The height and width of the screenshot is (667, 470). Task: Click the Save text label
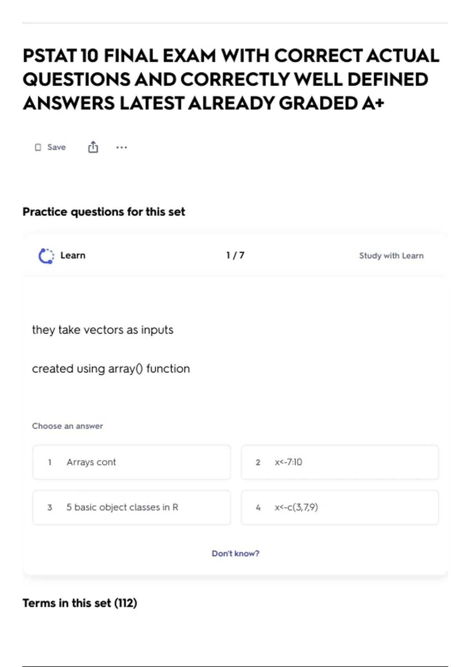click(56, 147)
